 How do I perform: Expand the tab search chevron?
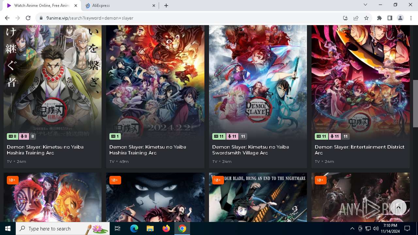365,5
